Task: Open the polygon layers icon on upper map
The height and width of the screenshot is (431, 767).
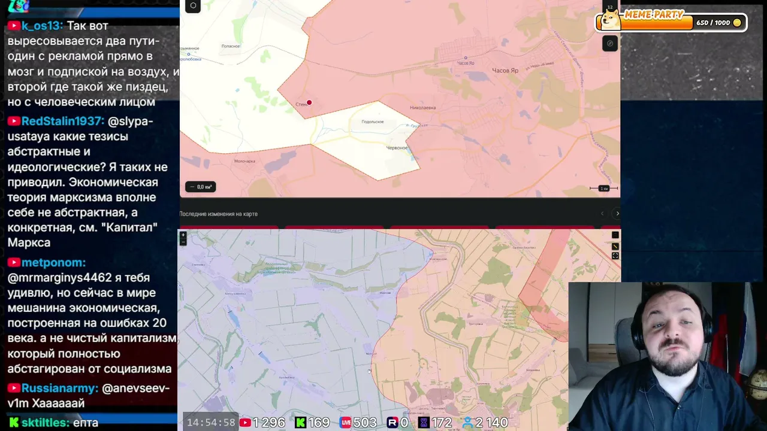Action: 193,6
